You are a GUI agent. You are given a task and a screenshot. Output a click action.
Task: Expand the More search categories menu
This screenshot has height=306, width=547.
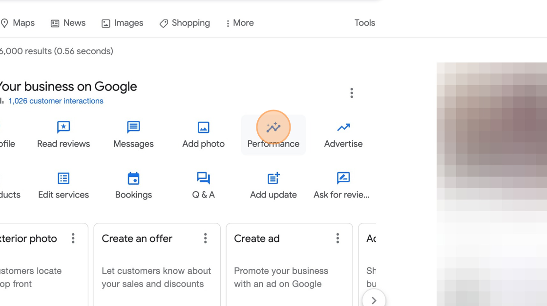pyautogui.click(x=240, y=23)
